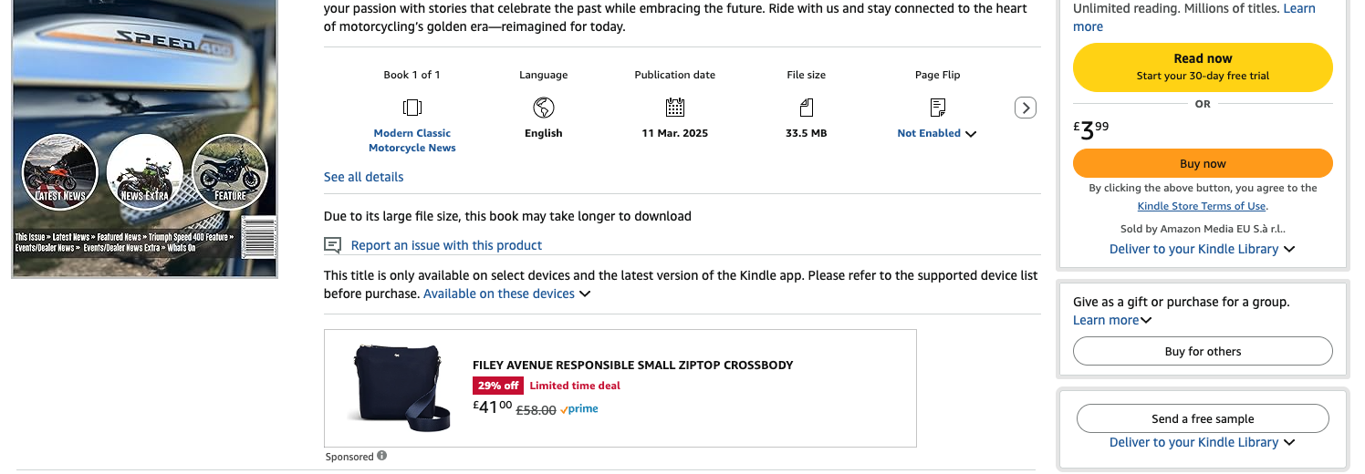Click the Filey Avenue crossbody bag thumbnail
The width and height of the screenshot is (1365, 474).
398,387
